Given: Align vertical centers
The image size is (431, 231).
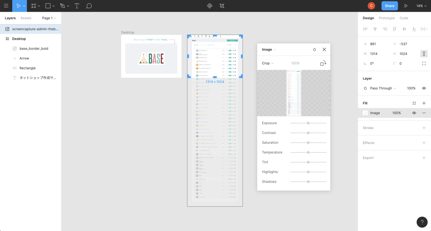Looking at the screenshot, I should coord(404,29).
